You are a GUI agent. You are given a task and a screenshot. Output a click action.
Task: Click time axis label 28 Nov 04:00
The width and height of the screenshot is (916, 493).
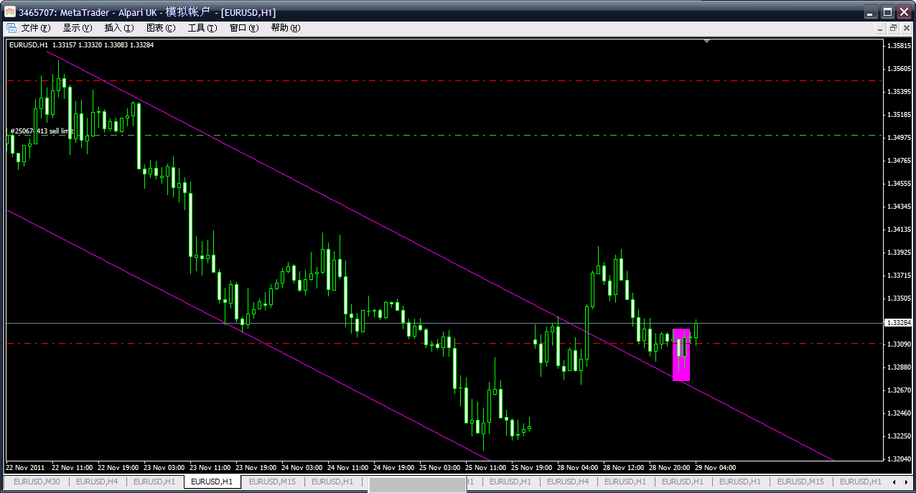(x=577, y=467)
